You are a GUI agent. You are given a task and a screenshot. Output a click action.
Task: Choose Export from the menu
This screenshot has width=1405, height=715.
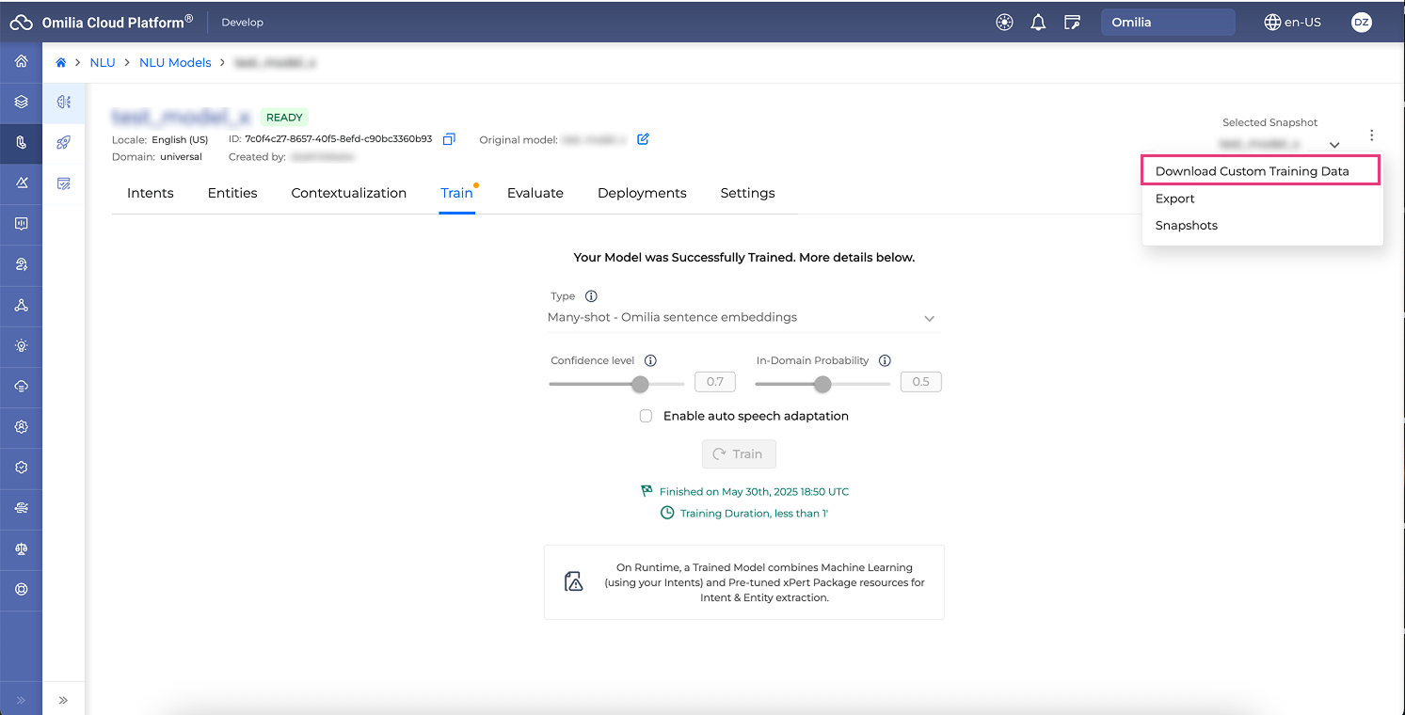coord(1262,199)
